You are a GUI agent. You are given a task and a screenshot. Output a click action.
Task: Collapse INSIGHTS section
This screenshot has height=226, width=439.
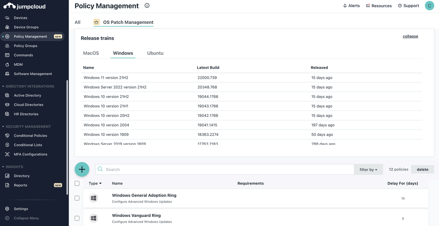click(x=13, y=167)
